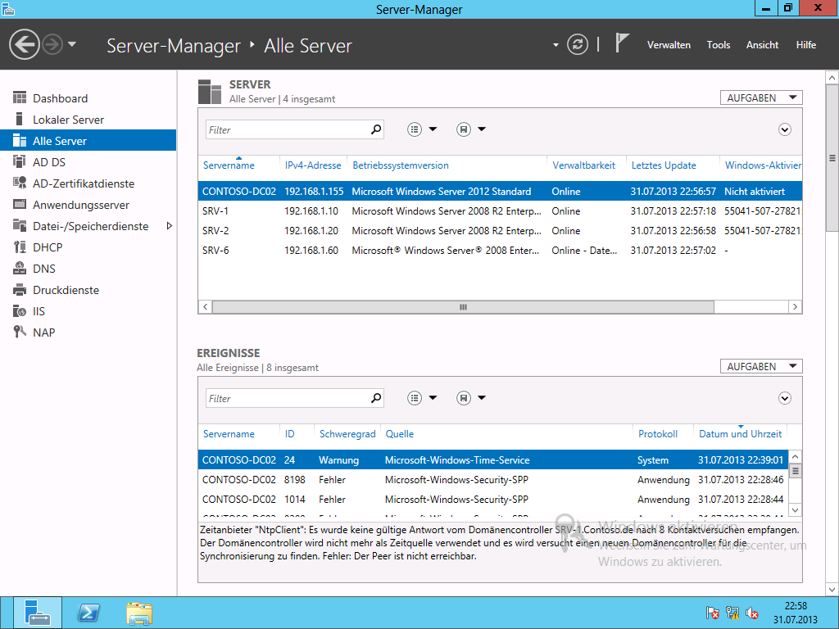Click the events filter text box

(287, 398)
